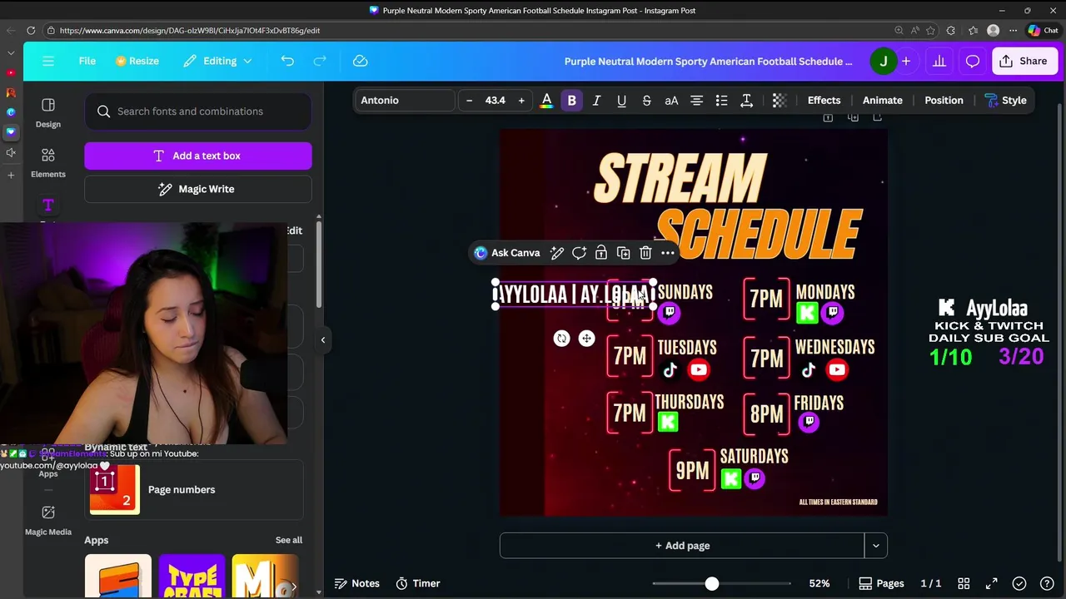Duplicate the selected element

tap(623, 253)
